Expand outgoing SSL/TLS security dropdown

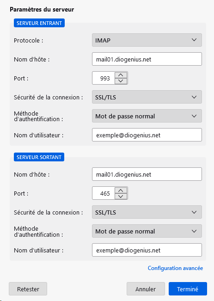coord(147,212)
